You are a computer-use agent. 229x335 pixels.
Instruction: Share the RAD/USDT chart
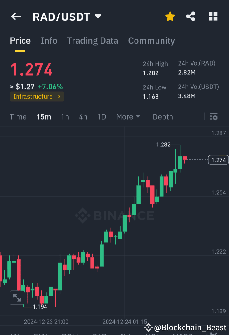click(x=191, y=17)
